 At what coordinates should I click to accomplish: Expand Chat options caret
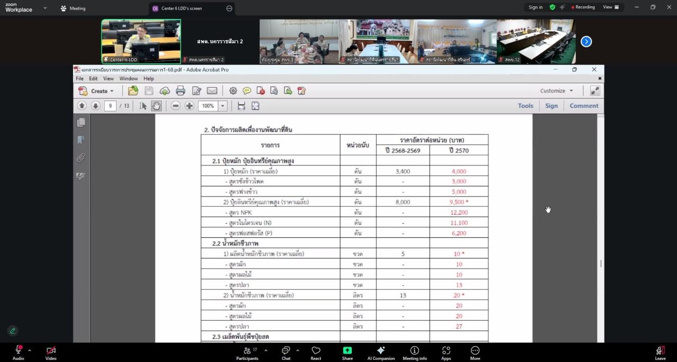point(298,350)
